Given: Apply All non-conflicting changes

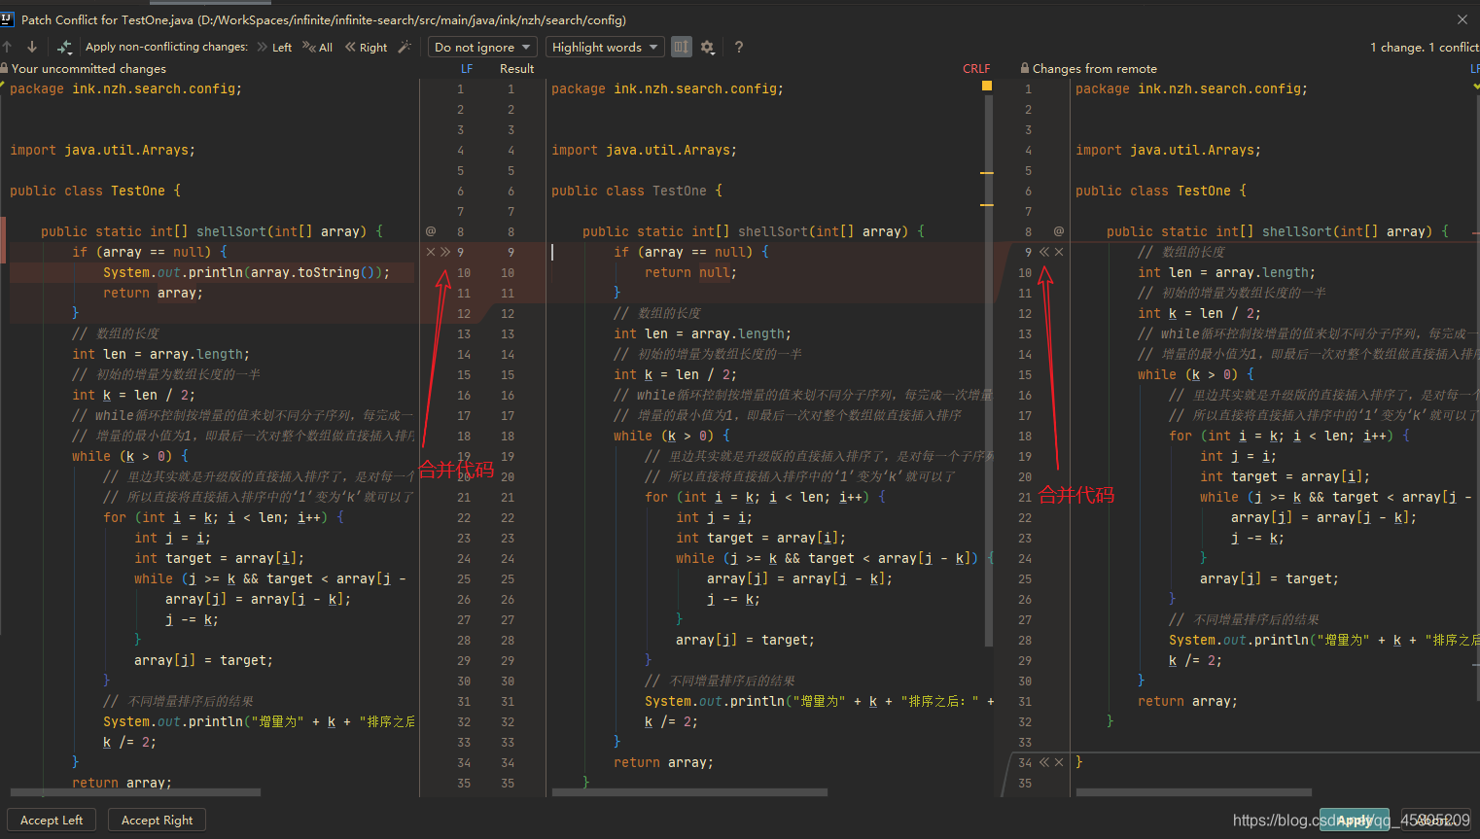Looking at the screenshot, I should (x=317, y=47).
